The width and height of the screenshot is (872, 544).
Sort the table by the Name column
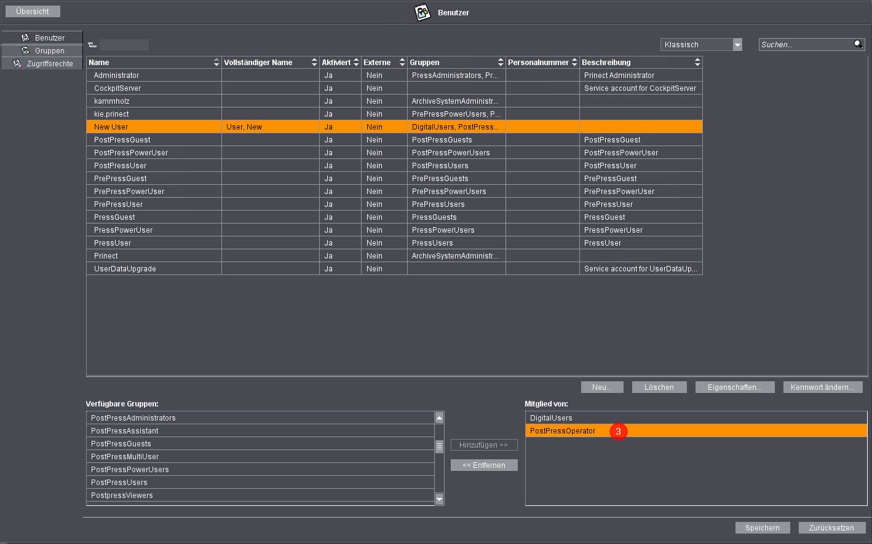154,62
